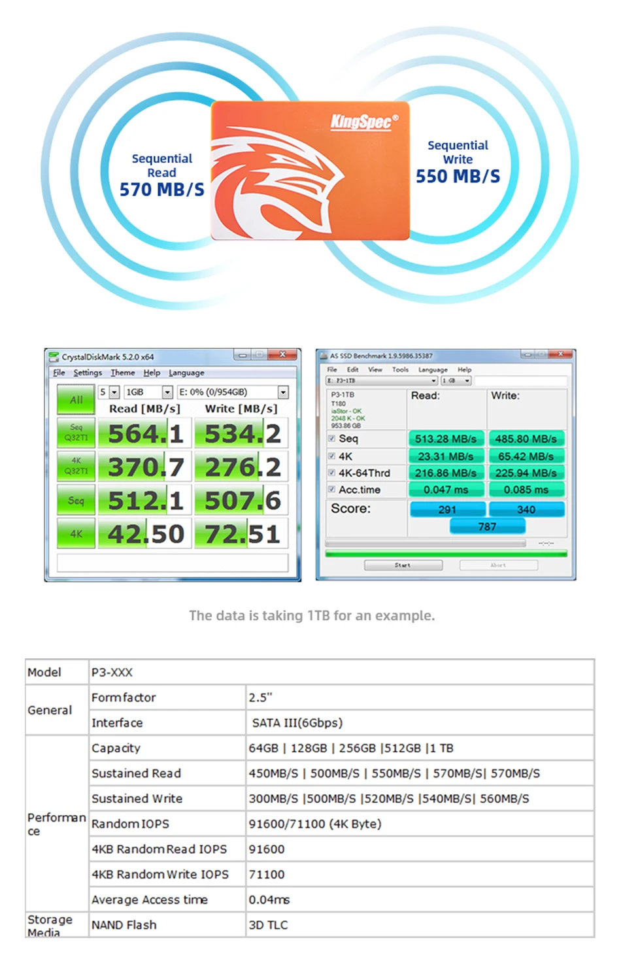Click the 550 MB/S sequential write label
This screenshot has height=961, width=621.
(458, 177)
